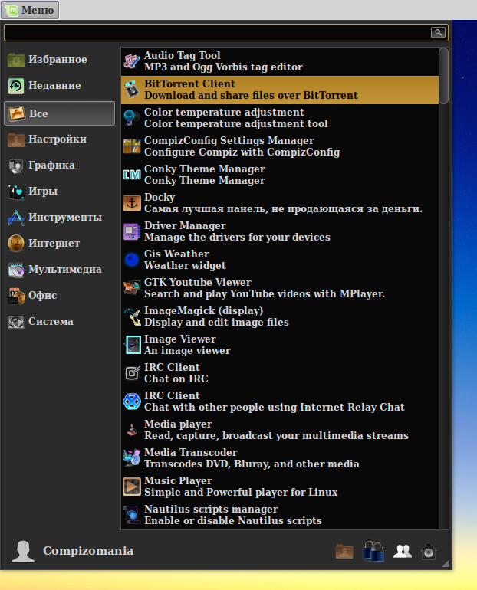477x590 pixels.
Task: Click the shutdown power icon
Action: (x=429, y=552)
